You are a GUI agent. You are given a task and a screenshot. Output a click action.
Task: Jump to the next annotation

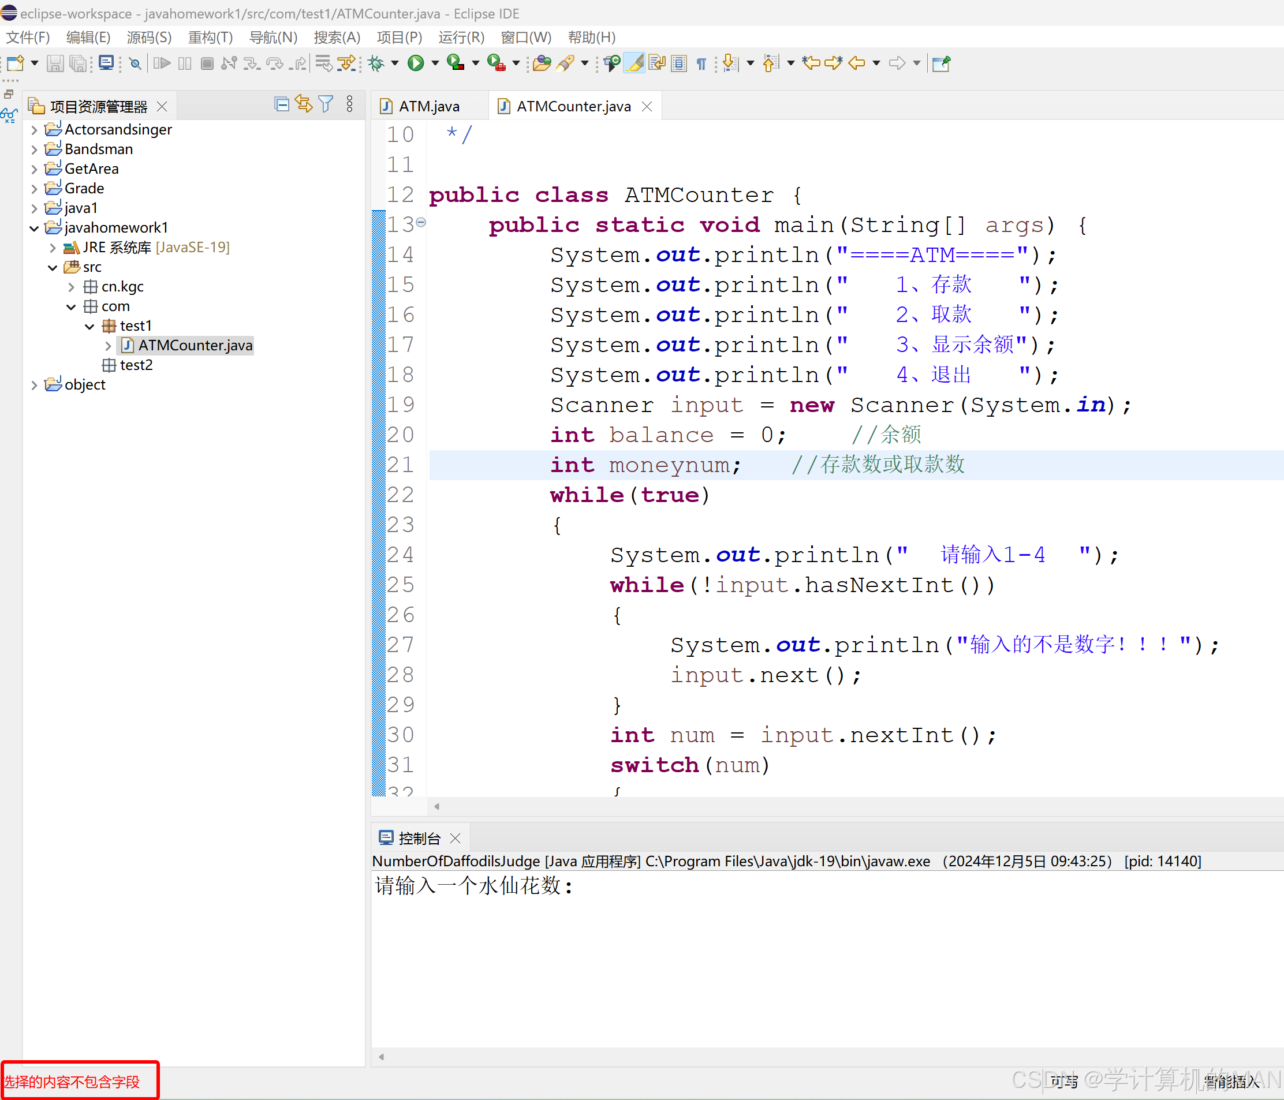(x=729, y=62)
